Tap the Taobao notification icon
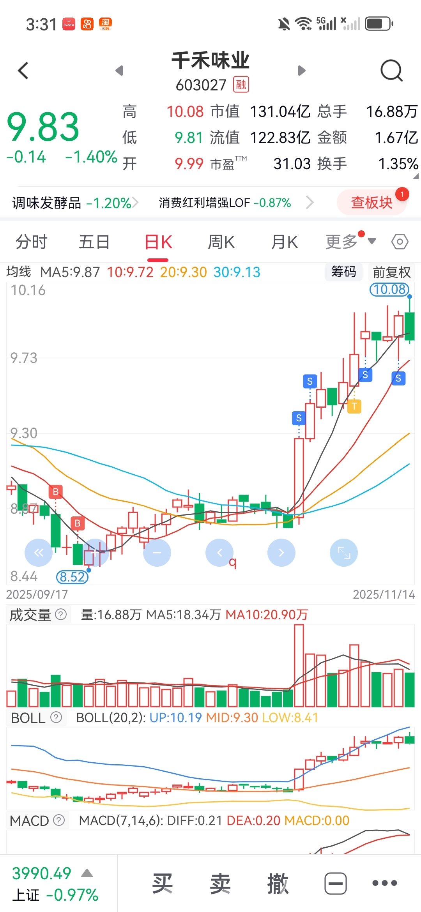 105,24
